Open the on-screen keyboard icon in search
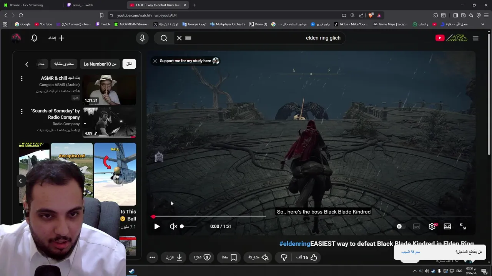Viewport: 492px width, 276px height. [188, 38]
